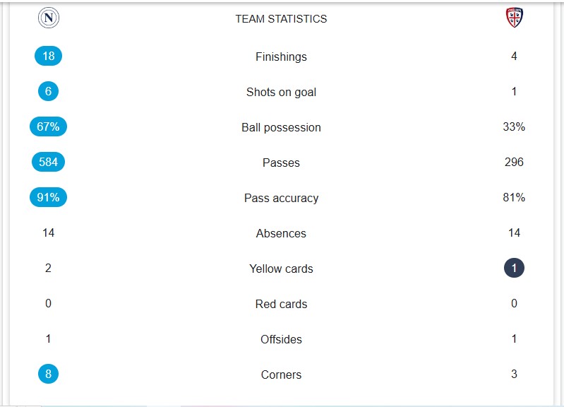Click the Cagliari club crest icon
The width and height of the screenshot is (564, 407).
point(515,17)
